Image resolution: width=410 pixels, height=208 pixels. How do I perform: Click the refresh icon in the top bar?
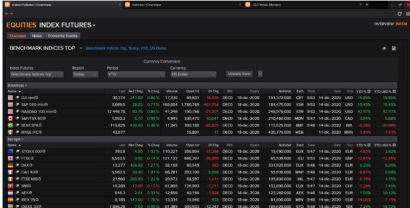click(x=399, y=13)
